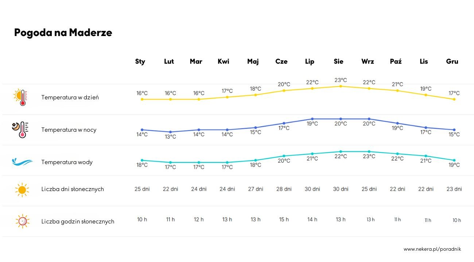Select the Sty month column header
The width and height of the screenshot is (474, 262).
(140, 61)
